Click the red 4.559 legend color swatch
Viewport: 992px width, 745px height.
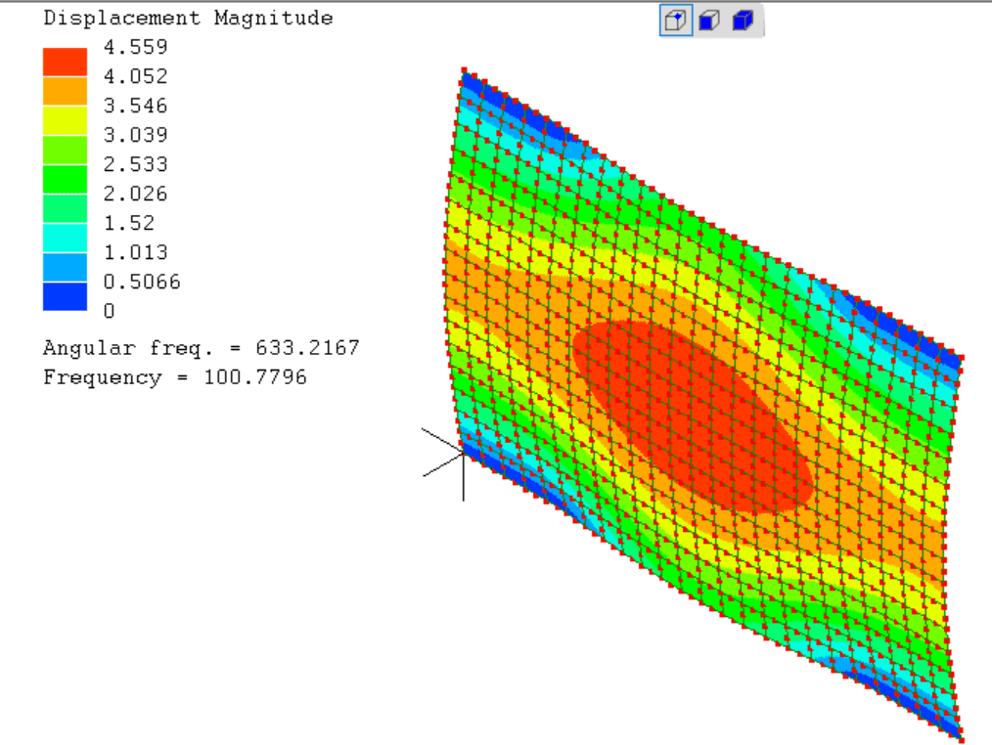pyautogui.click(x=65, y=62)
